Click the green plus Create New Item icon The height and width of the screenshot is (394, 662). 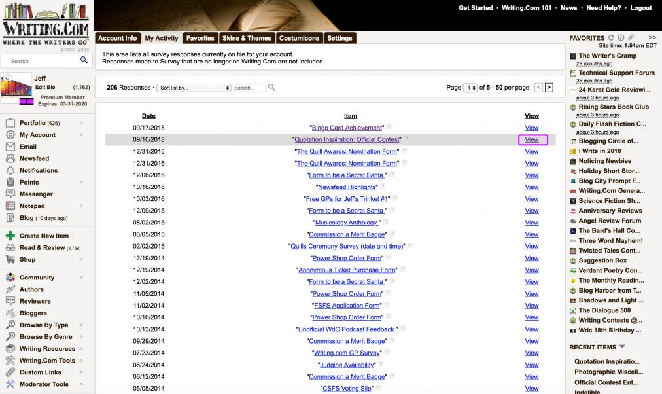click(x=10, y=236)
